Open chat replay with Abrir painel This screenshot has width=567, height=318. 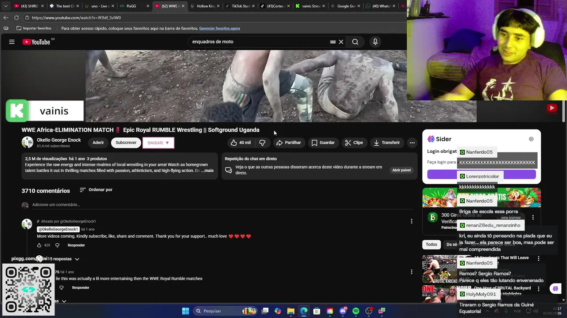click(x=401, y=170)
